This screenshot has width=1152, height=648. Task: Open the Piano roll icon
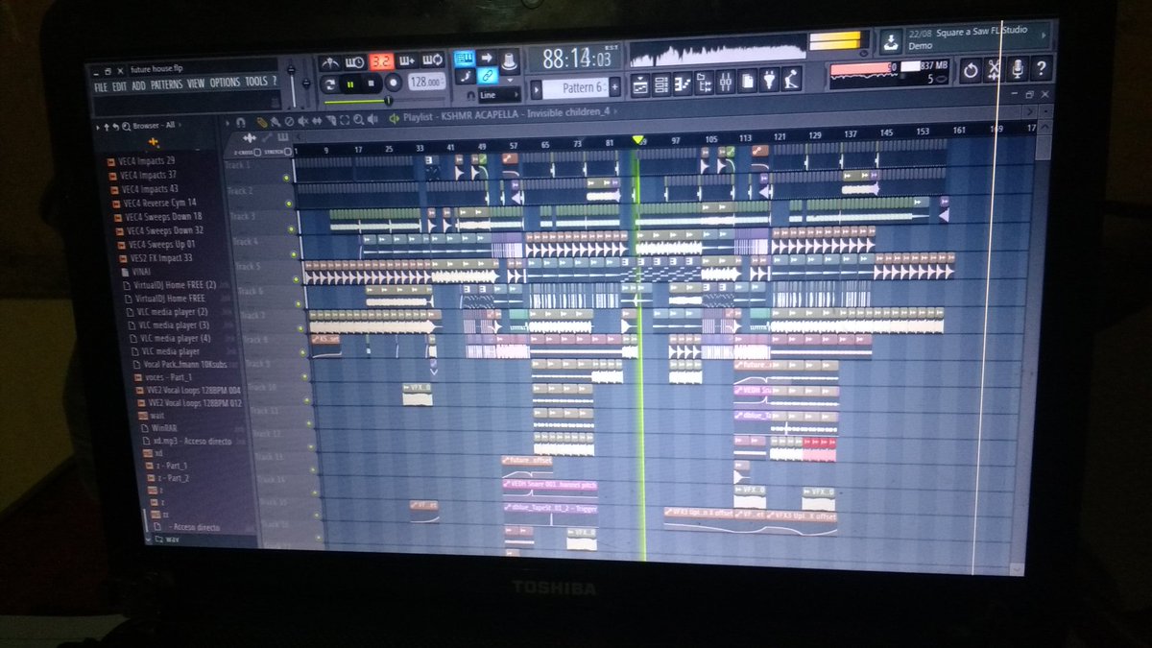coord(683,83)
